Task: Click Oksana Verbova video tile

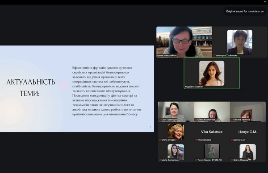Action: [x=247, y=112]
